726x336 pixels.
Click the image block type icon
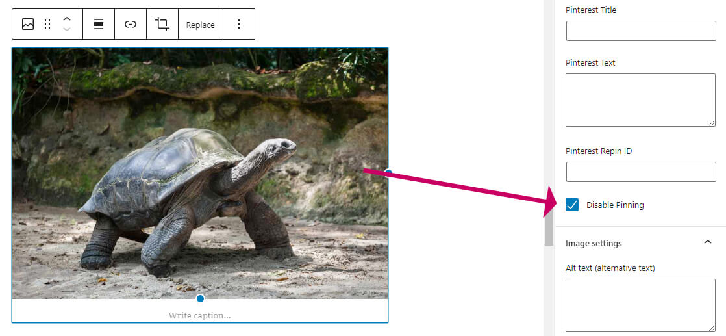[x=28, y=25]
